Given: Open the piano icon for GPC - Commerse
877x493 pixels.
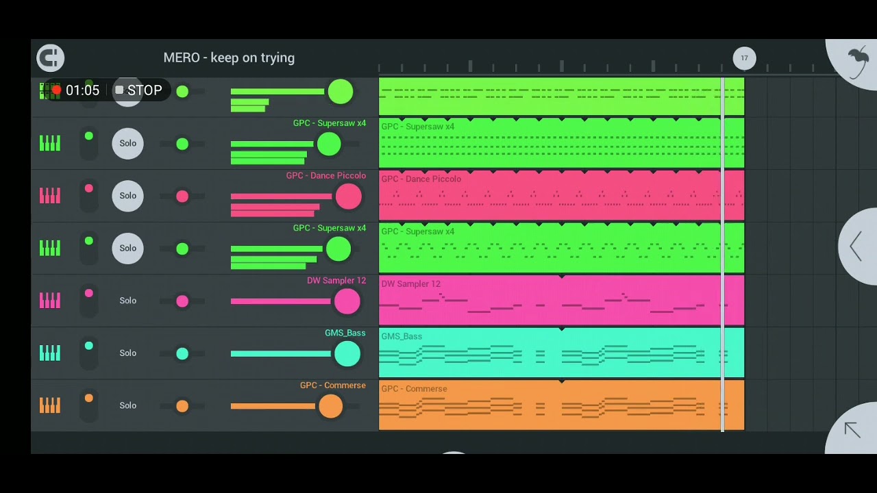Looking at the screenshot, I should pyautogui.click(x=50, y=405).
